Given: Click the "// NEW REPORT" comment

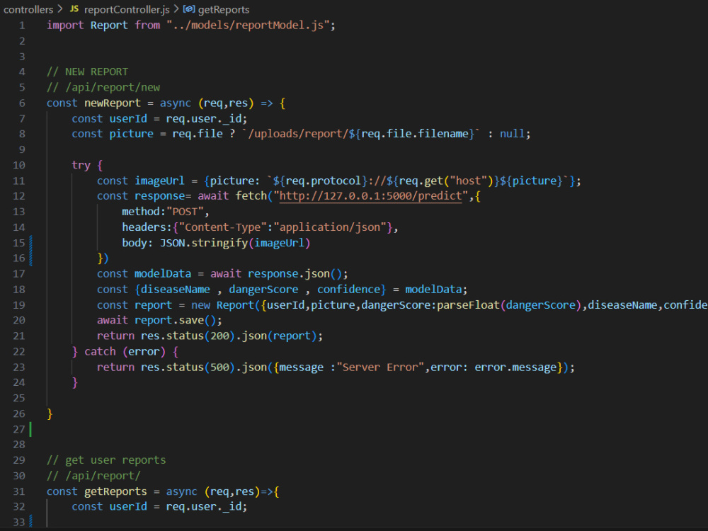Looking at the screenshot, I should pos(87,72).
